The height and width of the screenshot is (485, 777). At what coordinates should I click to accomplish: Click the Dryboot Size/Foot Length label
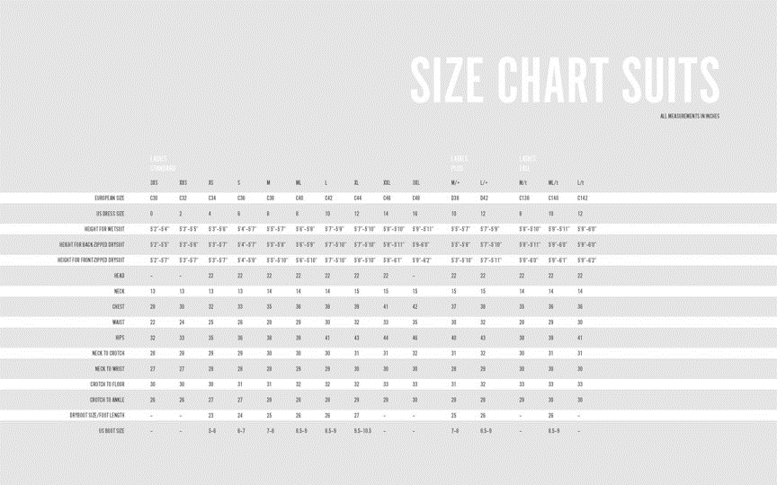tap(97, 415)
